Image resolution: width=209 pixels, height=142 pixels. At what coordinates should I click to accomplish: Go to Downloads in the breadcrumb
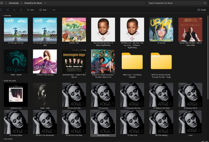(x=14, y=3)
